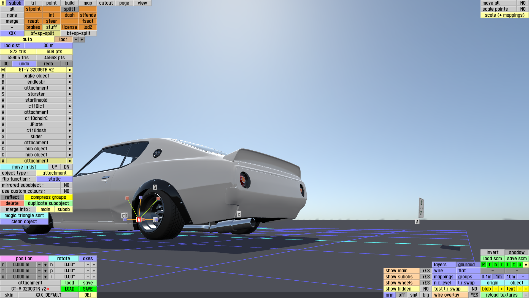
Task: Open the build tab
Action: (69, 3)
